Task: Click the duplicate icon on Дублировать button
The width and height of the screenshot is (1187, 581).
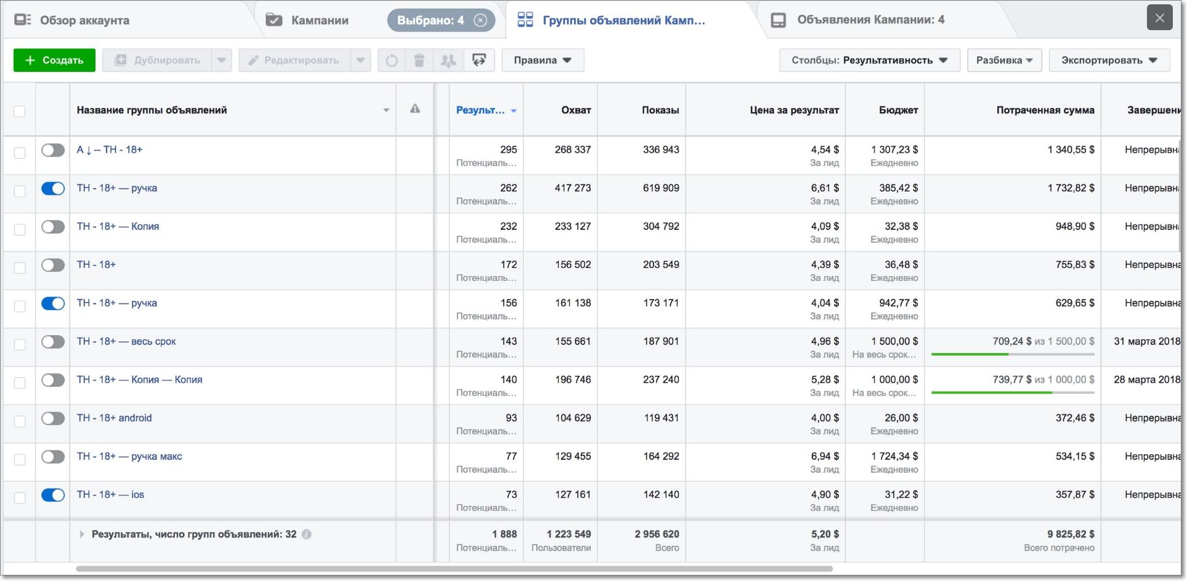Action: 121,60
